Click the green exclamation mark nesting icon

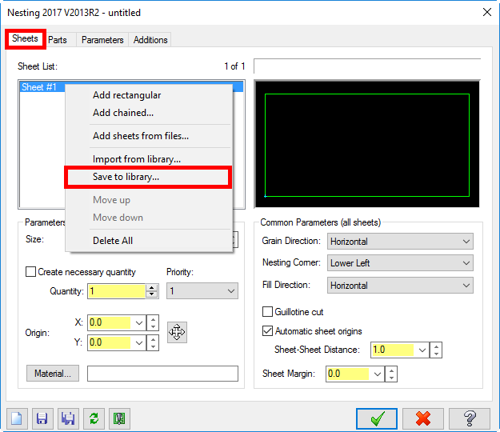(x=119, y=418)
